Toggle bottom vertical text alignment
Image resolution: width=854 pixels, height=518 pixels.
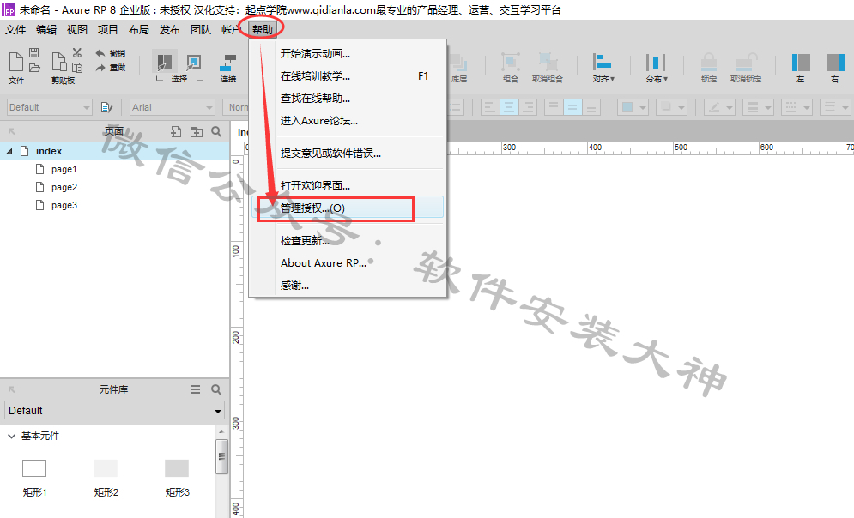point(591,107)
